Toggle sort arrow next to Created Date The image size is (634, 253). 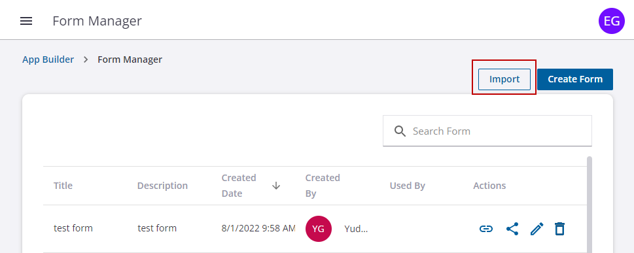tap(276, 186)
